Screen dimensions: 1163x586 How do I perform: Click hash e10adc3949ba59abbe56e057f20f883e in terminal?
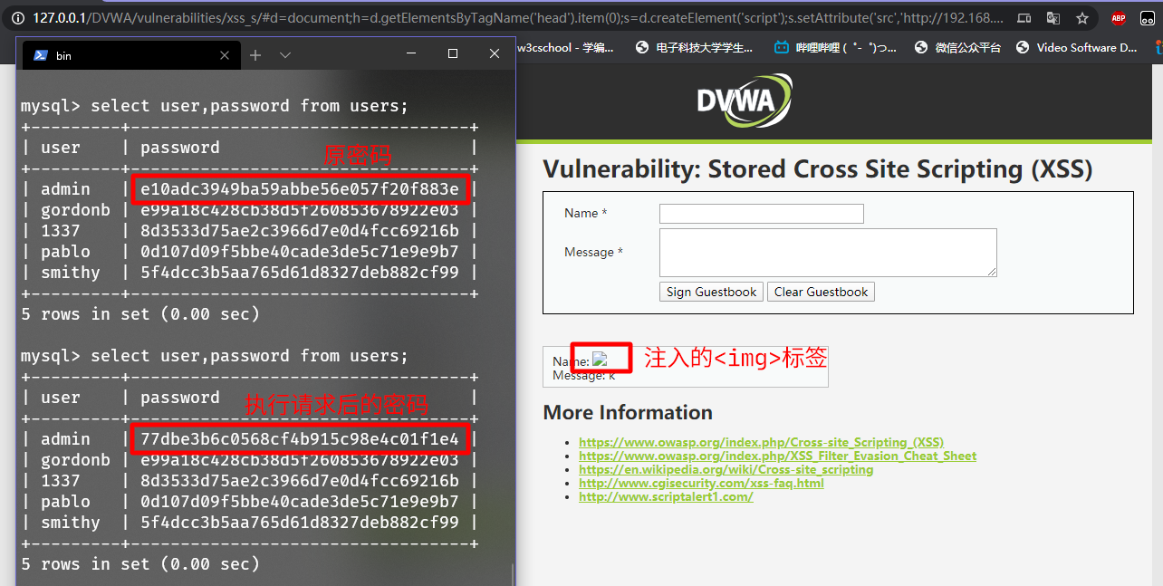(300, 189)
